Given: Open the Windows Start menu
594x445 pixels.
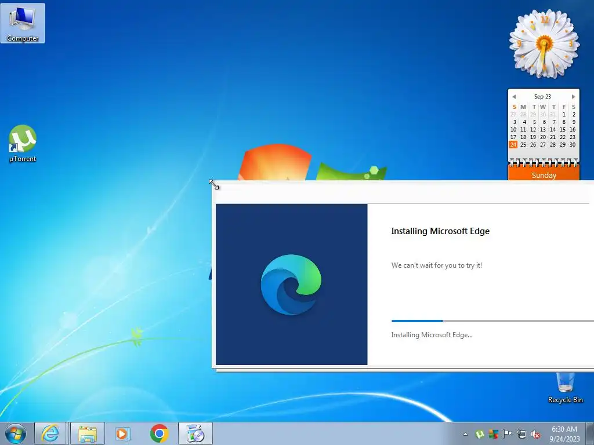Looking at the screenshot, I should point(16,433).
